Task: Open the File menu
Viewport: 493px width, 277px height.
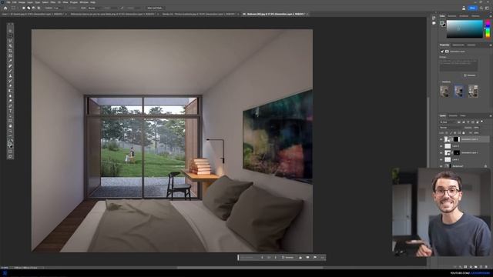Action: 8,2
